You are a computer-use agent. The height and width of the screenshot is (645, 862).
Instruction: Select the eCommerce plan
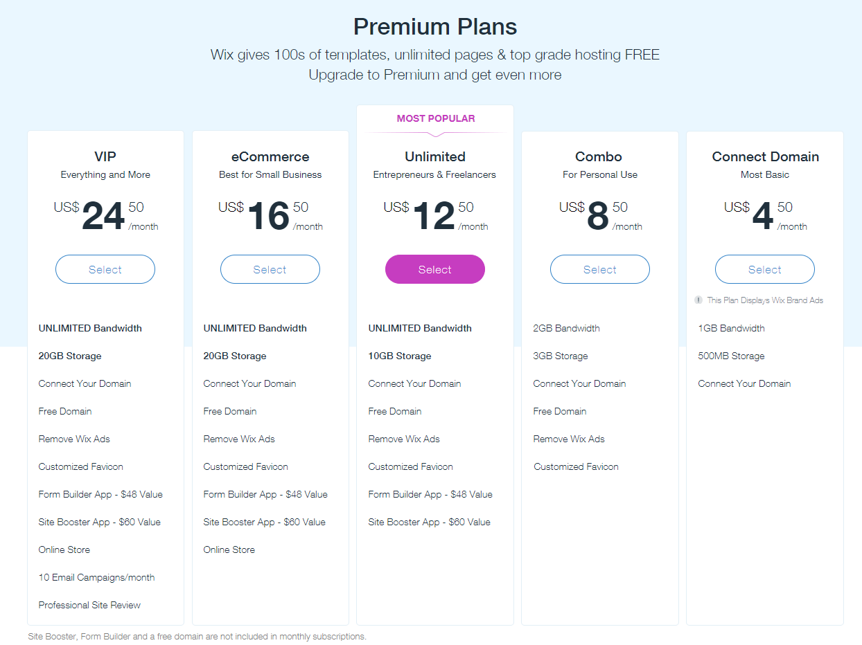pyautogui.click(x=270, y=269)
